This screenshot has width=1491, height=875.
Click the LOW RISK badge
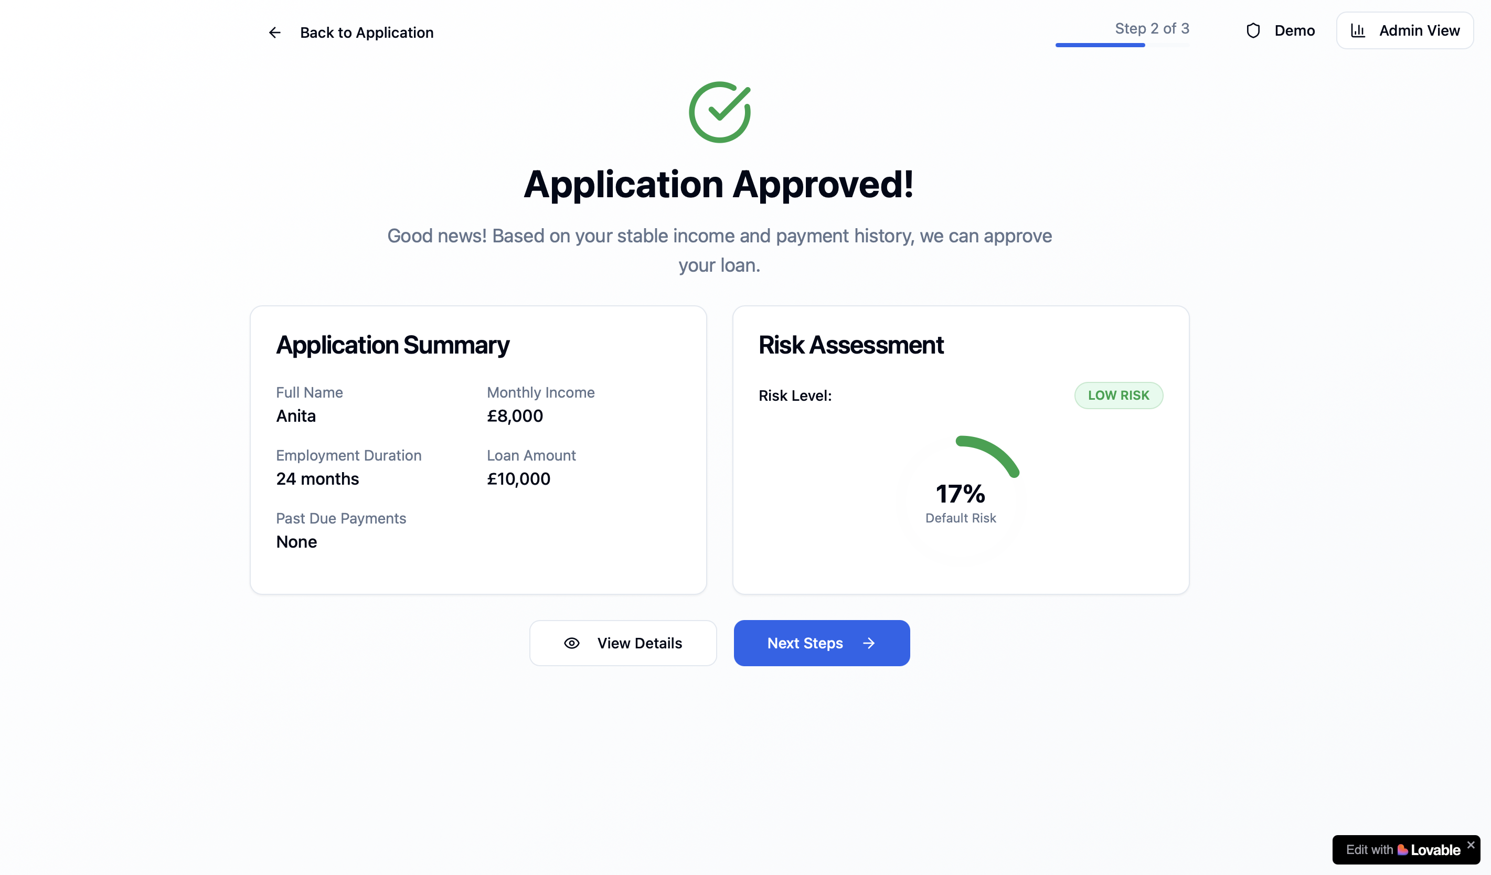click(1119, 395)
